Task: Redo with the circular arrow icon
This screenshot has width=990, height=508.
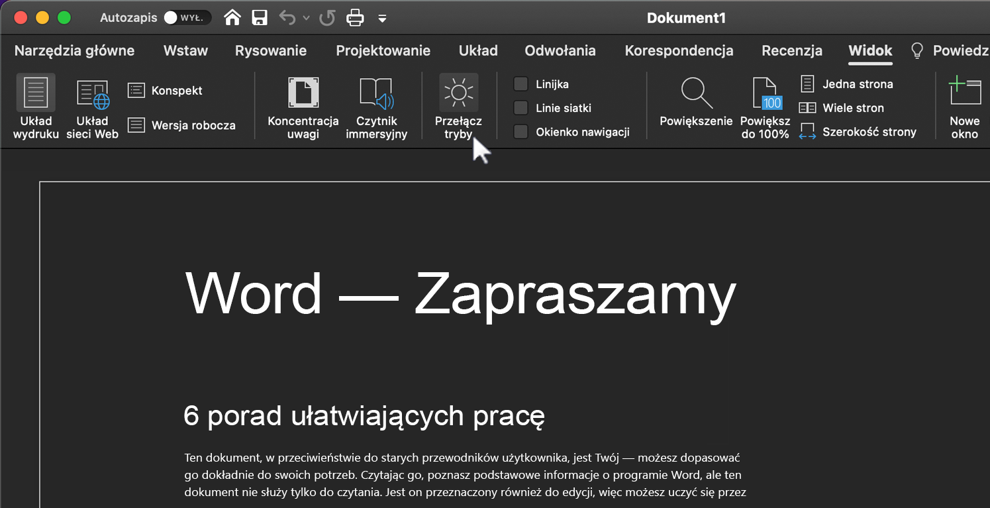Action: [x=327, y=18]
